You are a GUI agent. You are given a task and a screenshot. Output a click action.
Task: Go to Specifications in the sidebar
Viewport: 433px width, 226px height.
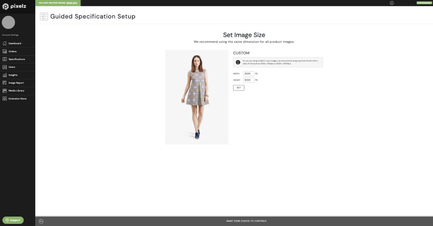point(17,59)
